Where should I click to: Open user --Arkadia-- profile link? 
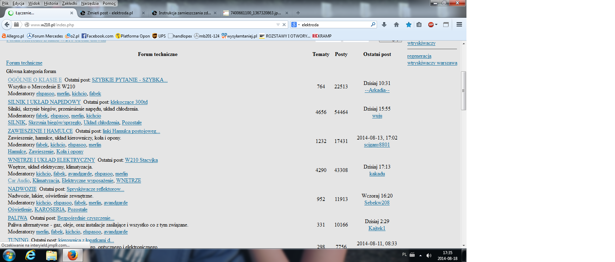(x=377, y=90)
